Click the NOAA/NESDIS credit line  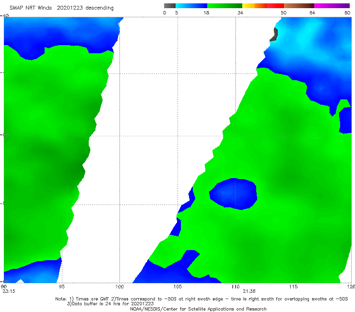pyautogui.click(x=198, y=309)
